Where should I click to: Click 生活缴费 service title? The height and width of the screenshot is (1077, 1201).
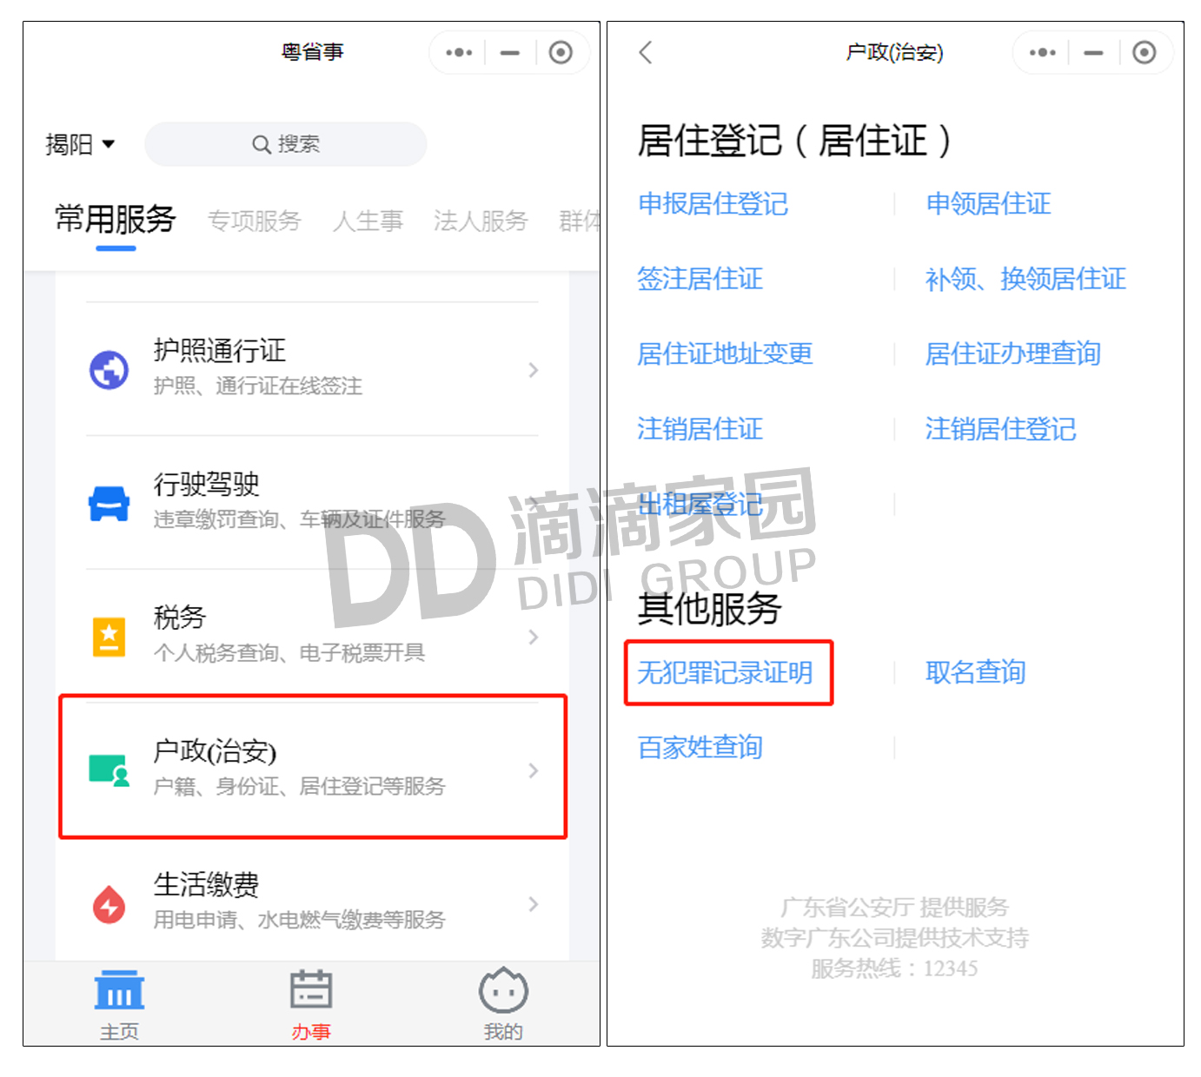206,884
